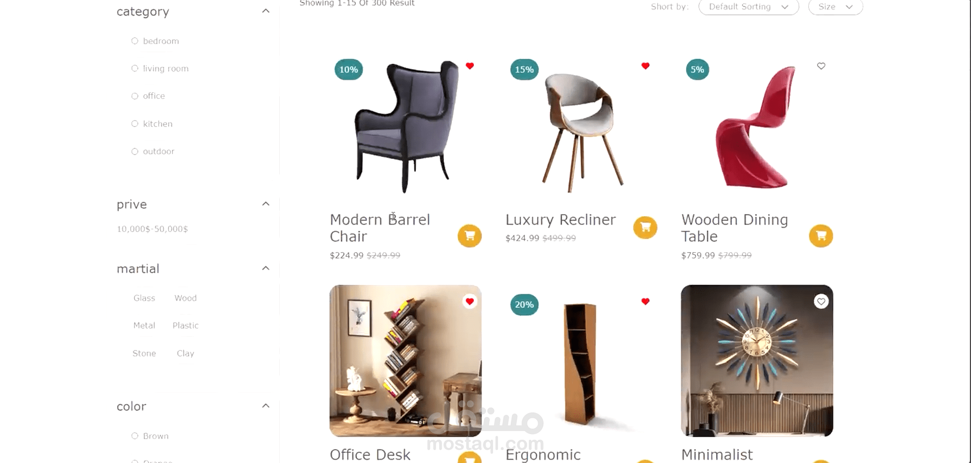Toggle heart on Office Desk bookshelf image
Image resolution: width=971 pixels, height=463 pixels.
click(470, 301)
